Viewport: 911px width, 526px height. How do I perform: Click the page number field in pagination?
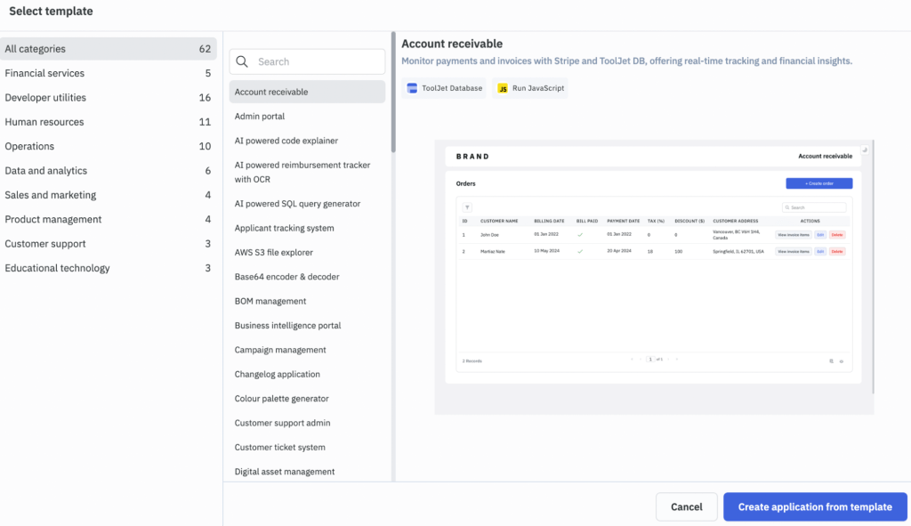(650, 359)
